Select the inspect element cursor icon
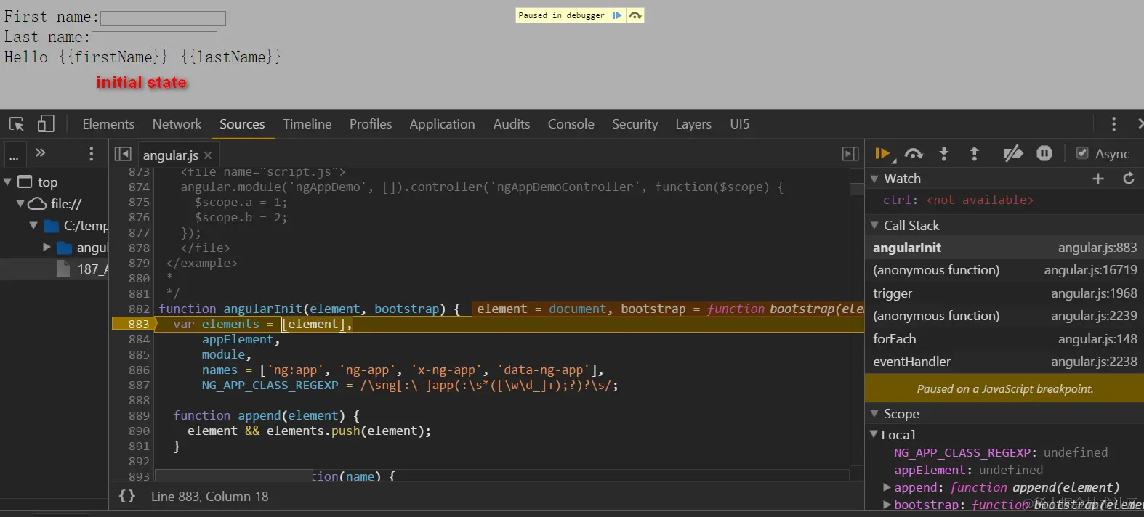 click(17, 124)
